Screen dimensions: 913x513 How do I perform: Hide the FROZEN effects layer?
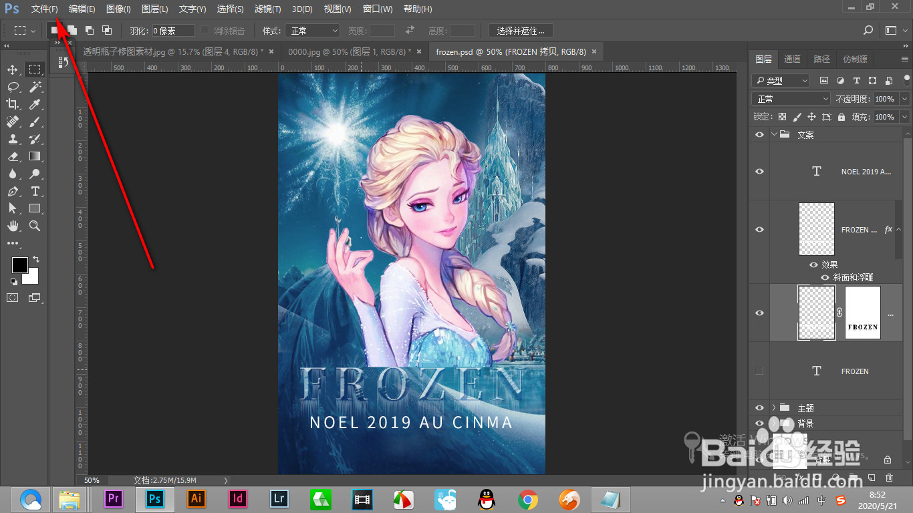coord(759,230)
